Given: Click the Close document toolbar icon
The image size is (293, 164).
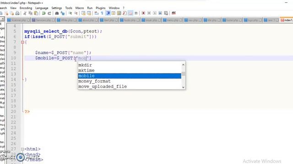Looking at the screenshot, I should pyautogui.click(x=6, y=13).
